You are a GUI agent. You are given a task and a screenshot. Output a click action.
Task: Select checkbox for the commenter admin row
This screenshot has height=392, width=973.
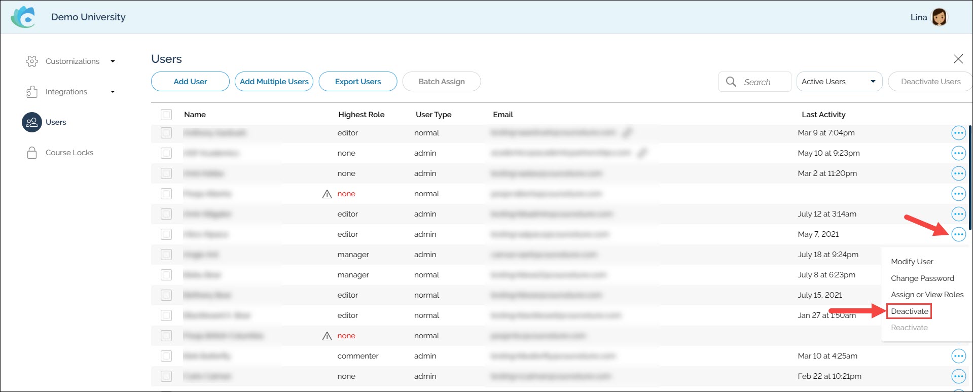[x=166, y=356]
